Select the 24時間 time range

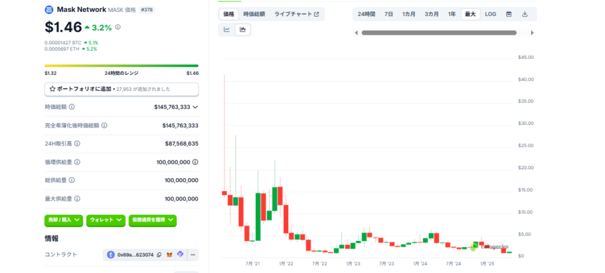tap(366, 14)
